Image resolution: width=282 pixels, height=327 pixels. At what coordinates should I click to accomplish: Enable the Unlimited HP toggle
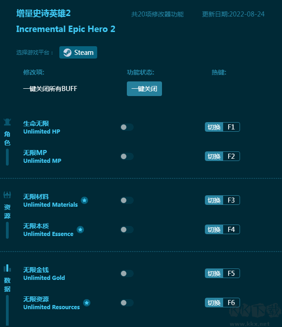click(x=126, y=127)
